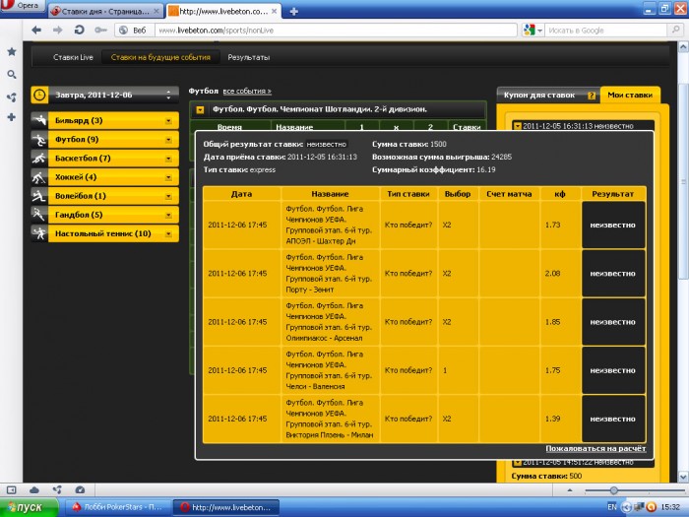The width and height of the screenshot is (689, 517).
Task: Reload the page with the refresh icon
Action: [x=79, y=30]
